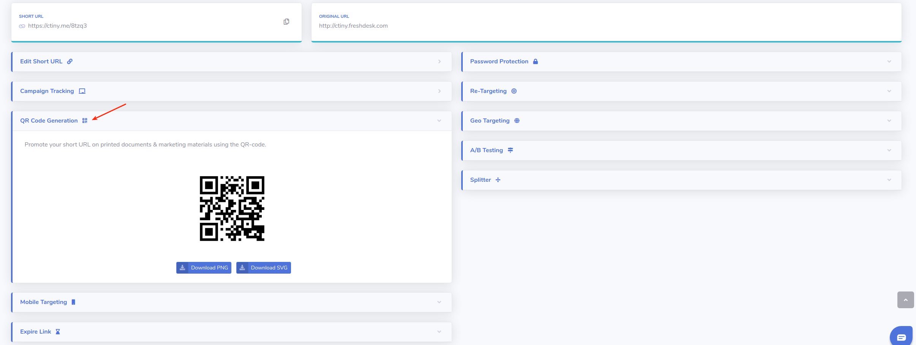Click the Promote your short URL description text
The image size is (916, 345).
click(146, 145)
